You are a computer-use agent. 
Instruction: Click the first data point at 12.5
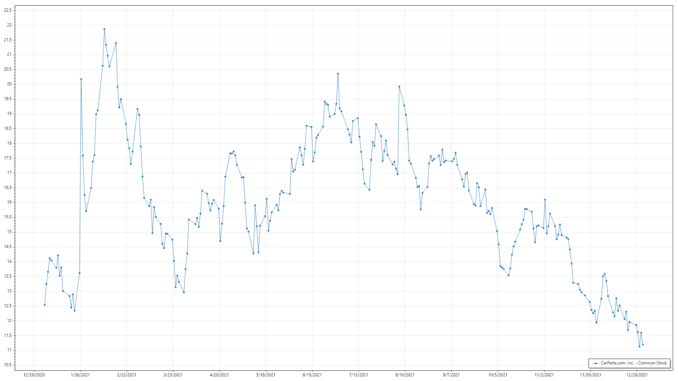click(44, 305)
